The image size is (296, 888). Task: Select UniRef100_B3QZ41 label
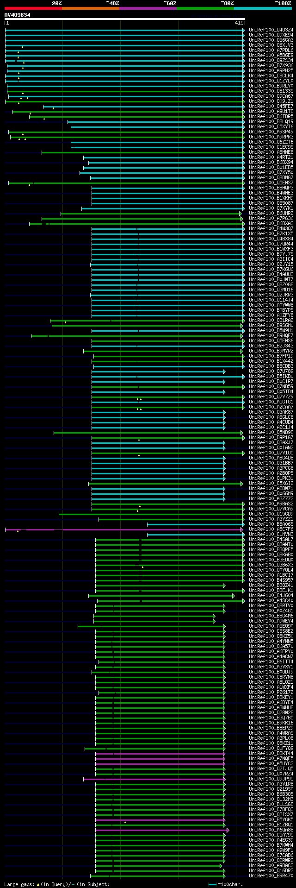click(x=271, y=586)
